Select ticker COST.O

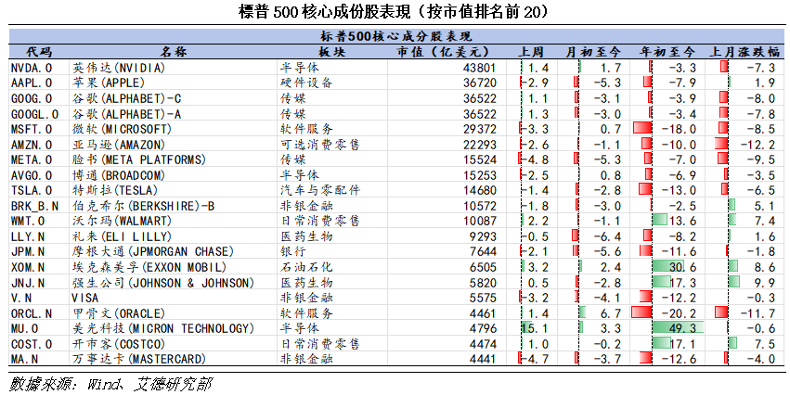(32, 344)
